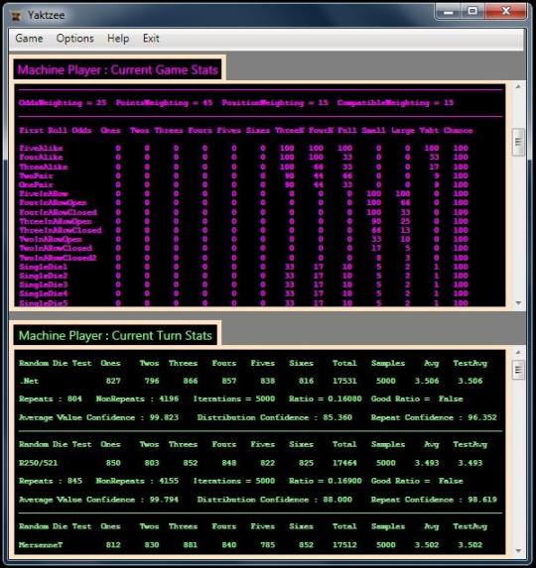Click the 'CompatibleWeighting = 15' text

(x=395, y=102)
